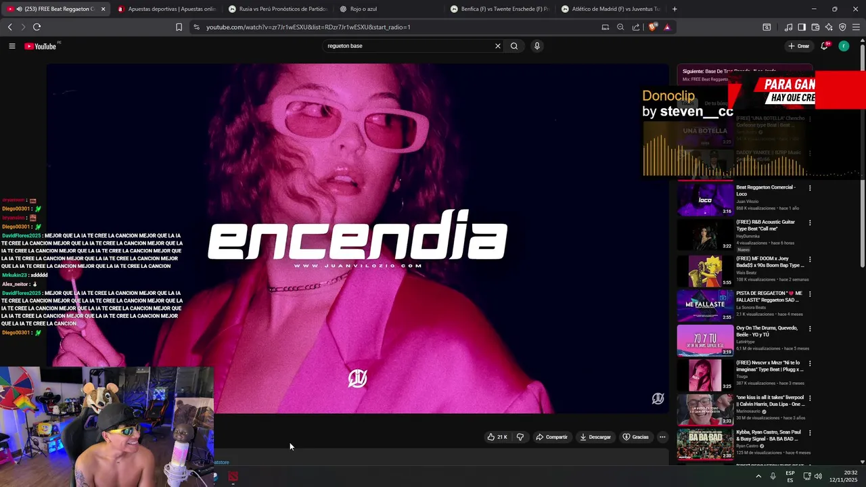The height and width of the screenshot is (487, 866).
Task: Switch to the 'Atlético de Madrid (F) vs Juventus' tab
Action: pyautogui.click(x=611, y=9)
